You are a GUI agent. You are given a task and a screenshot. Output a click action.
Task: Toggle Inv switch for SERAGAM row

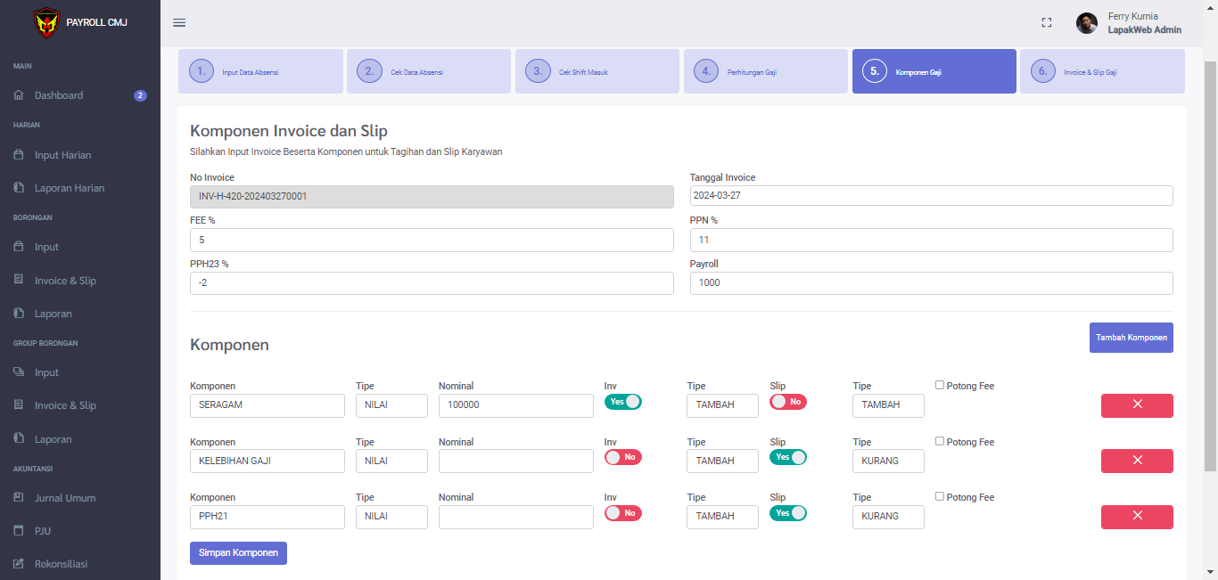(623, 402)
